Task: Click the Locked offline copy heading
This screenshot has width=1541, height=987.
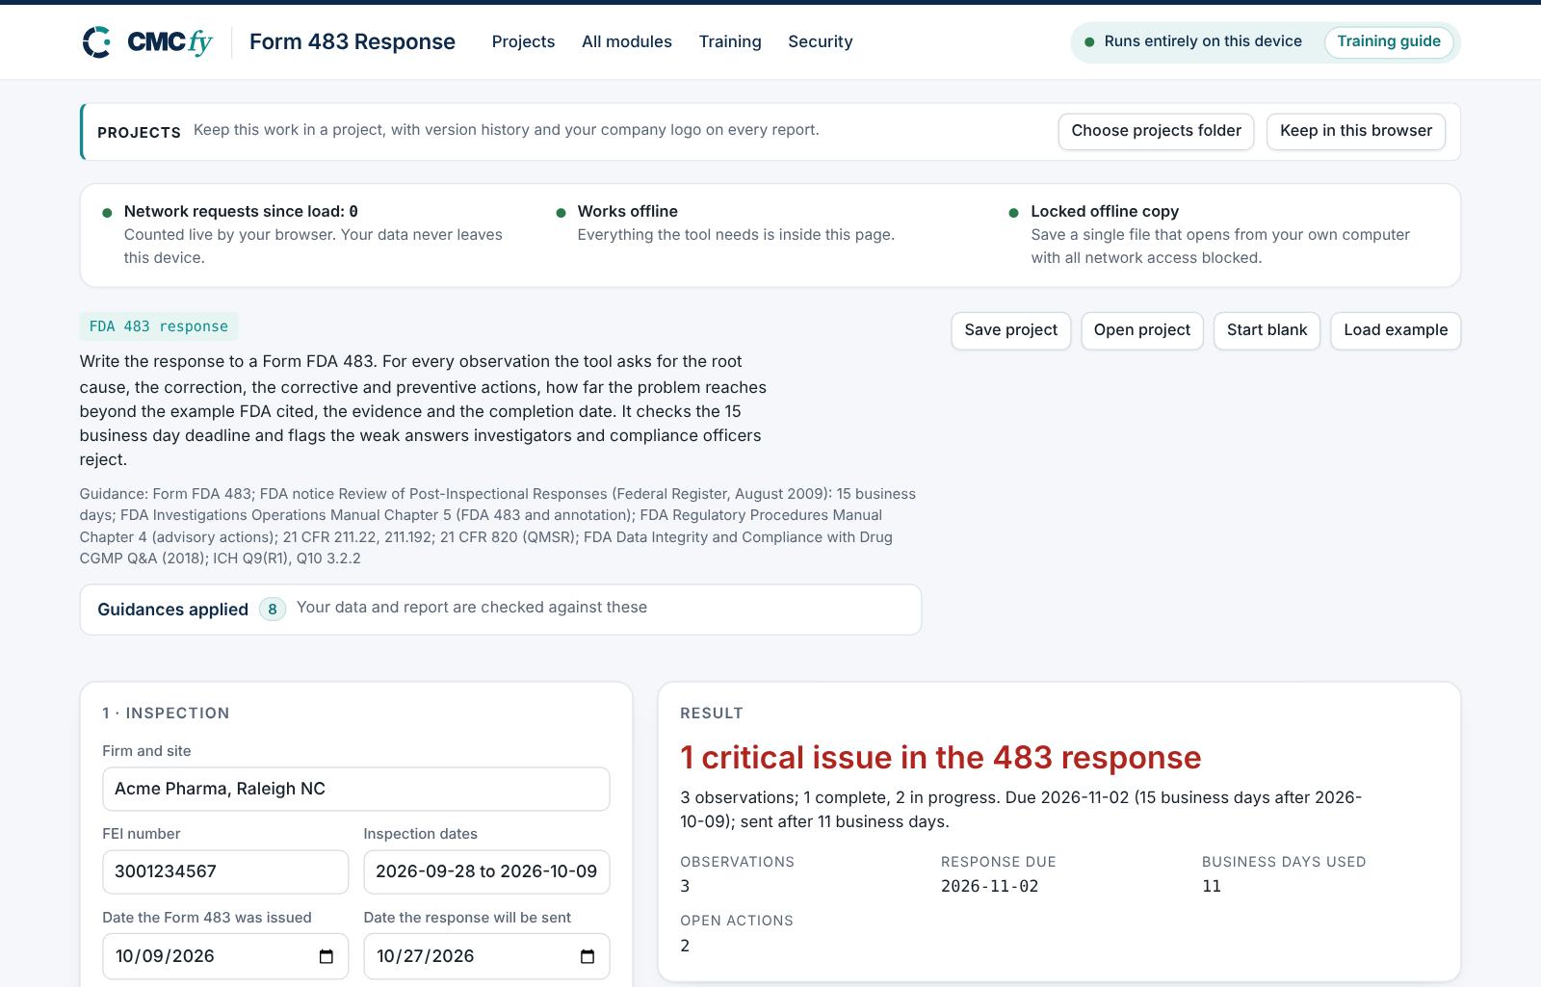Action: pyautogui.click(x=1105, y=211)
